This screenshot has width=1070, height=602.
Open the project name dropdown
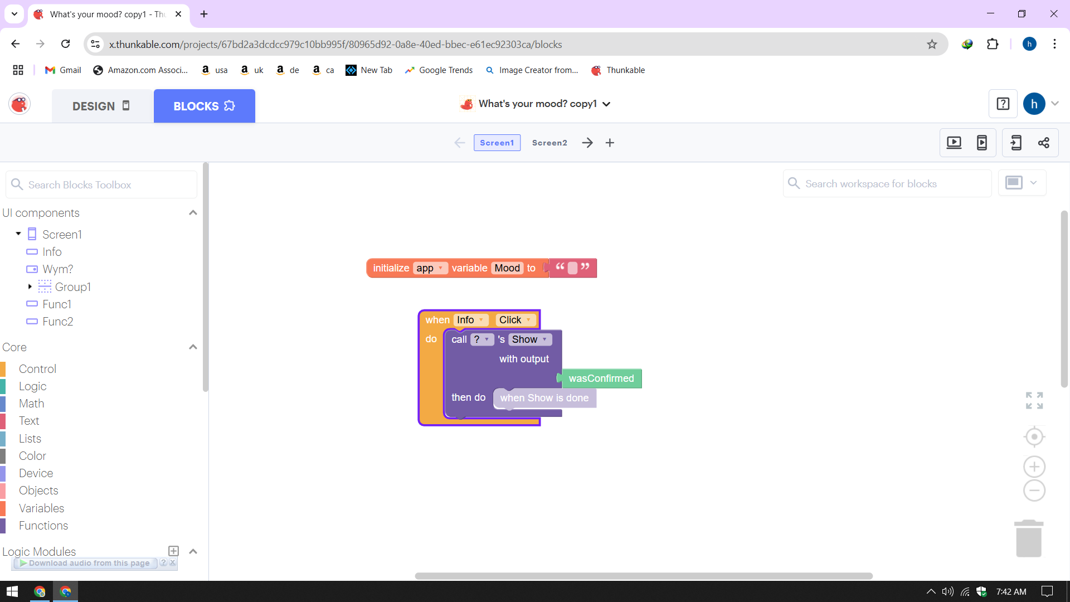[x=606, y=104]
